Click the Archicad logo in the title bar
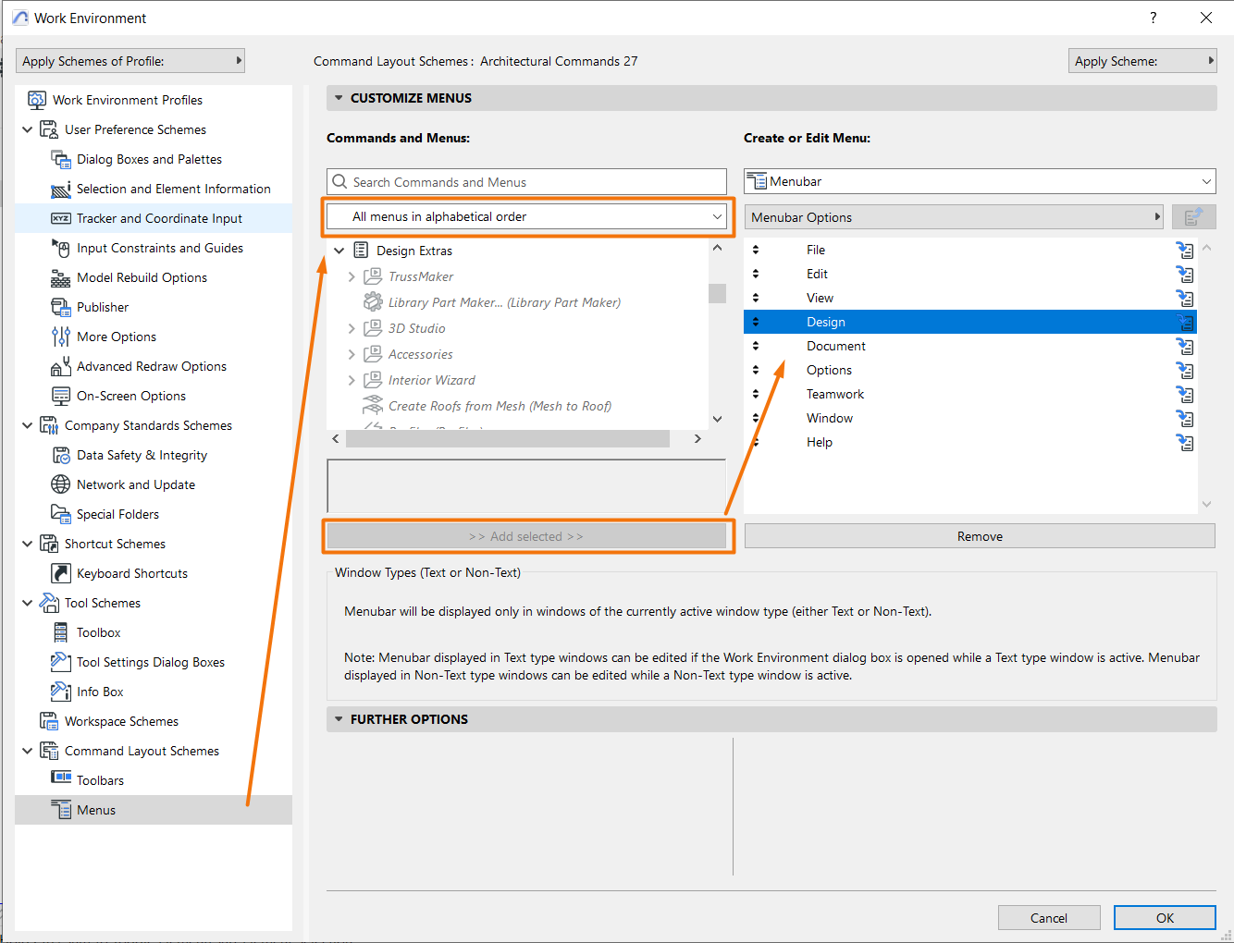Image resolution: width=1234 pixels, height=943 pixels. tap(19, 18)
